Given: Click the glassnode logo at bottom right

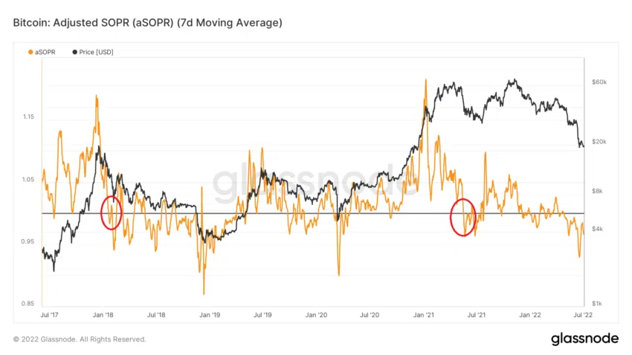Looking at the screenshot, I should [584, 339].
